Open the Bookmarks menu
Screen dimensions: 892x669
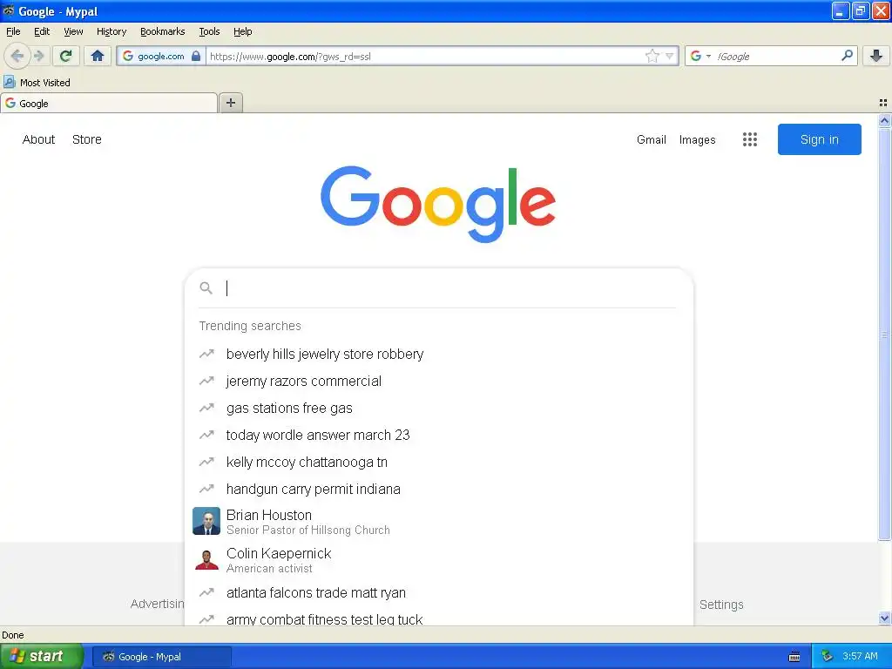162,31
